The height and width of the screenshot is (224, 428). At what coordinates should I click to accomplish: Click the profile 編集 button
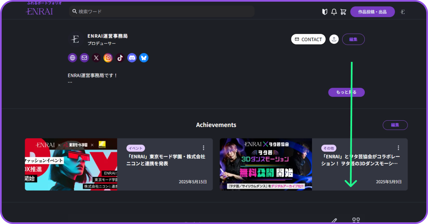pyautogui.click(x=353, y=39)
